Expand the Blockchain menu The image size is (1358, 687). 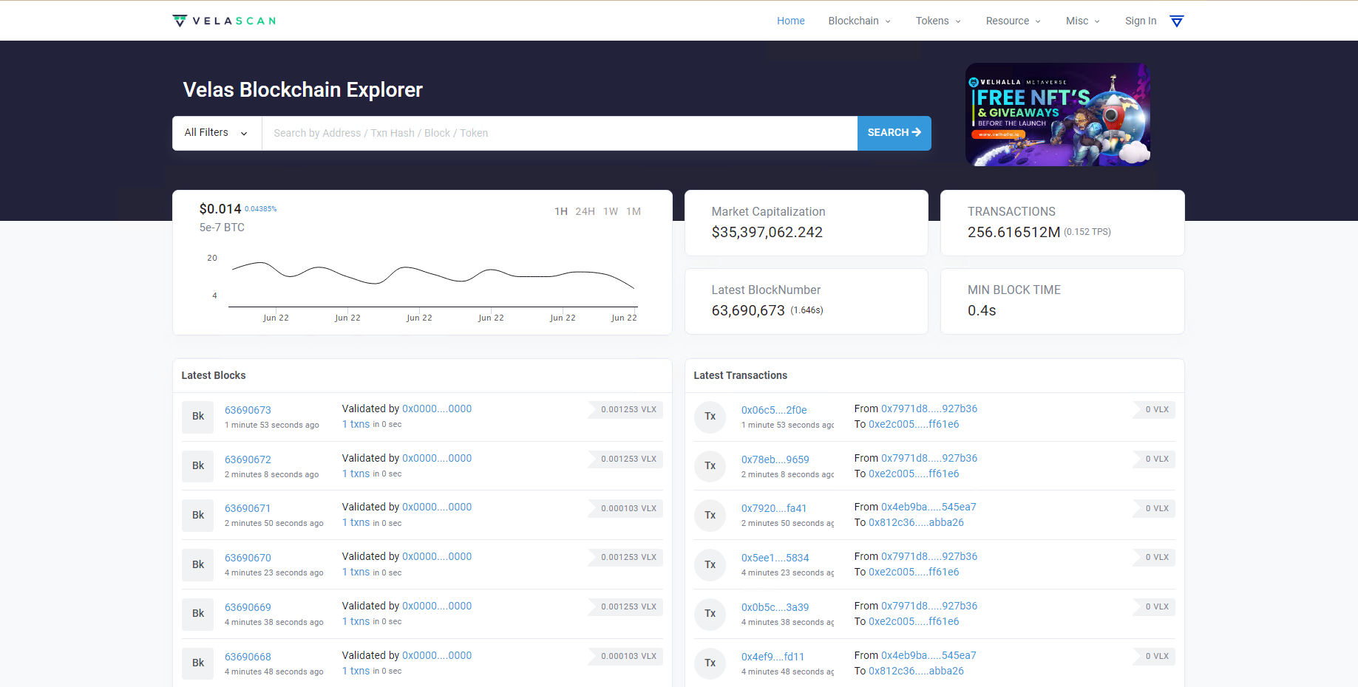coord(859,21)
